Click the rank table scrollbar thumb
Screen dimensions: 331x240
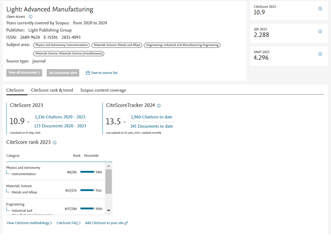[109, 181]
